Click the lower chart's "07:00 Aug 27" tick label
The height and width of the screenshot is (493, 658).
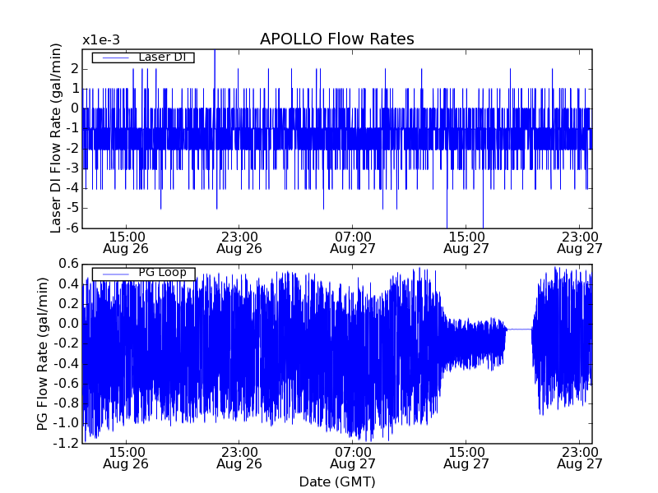[x=353, y=458]
